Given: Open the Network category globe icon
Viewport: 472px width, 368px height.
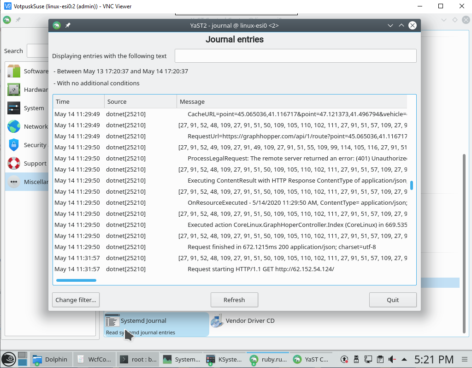Looking at the screenshot, I should coord(14,126).
